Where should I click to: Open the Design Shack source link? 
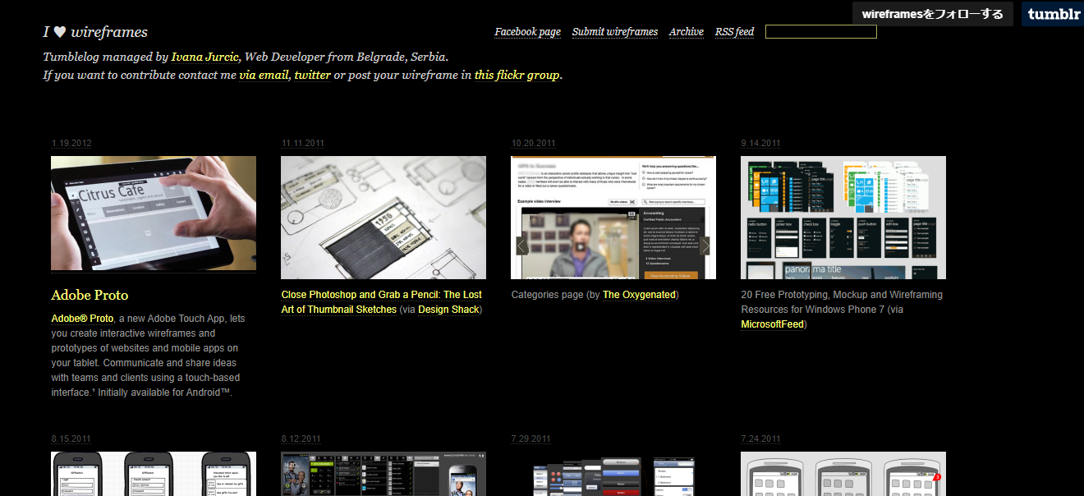[x=448, y=310]
